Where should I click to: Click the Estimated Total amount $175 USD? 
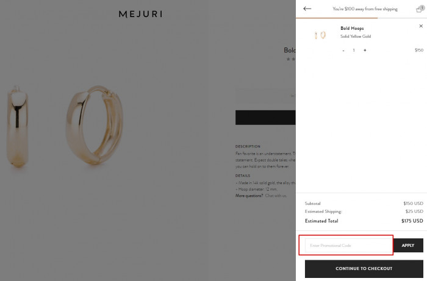(412, 221)
